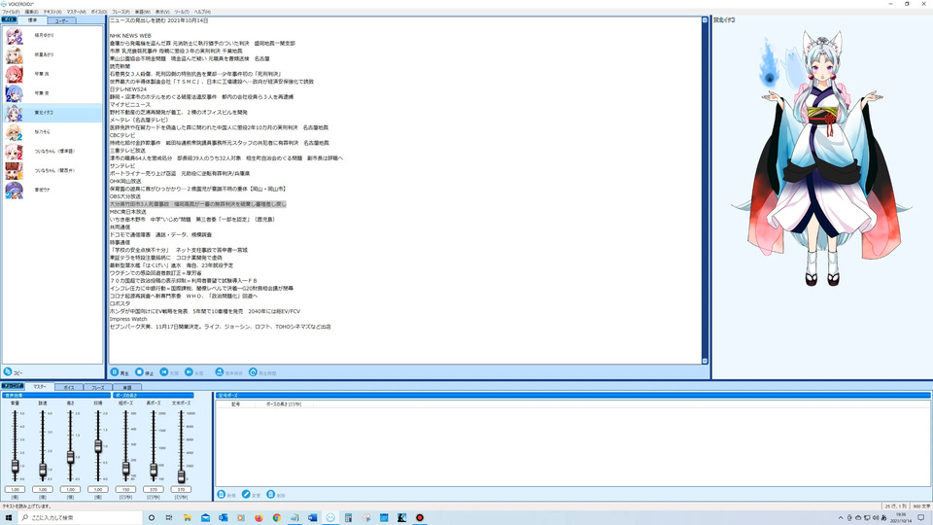The image size is (933, 525).
Task: Switch to the ユーザー voice preset tab
Action: [x=62, y=20]
